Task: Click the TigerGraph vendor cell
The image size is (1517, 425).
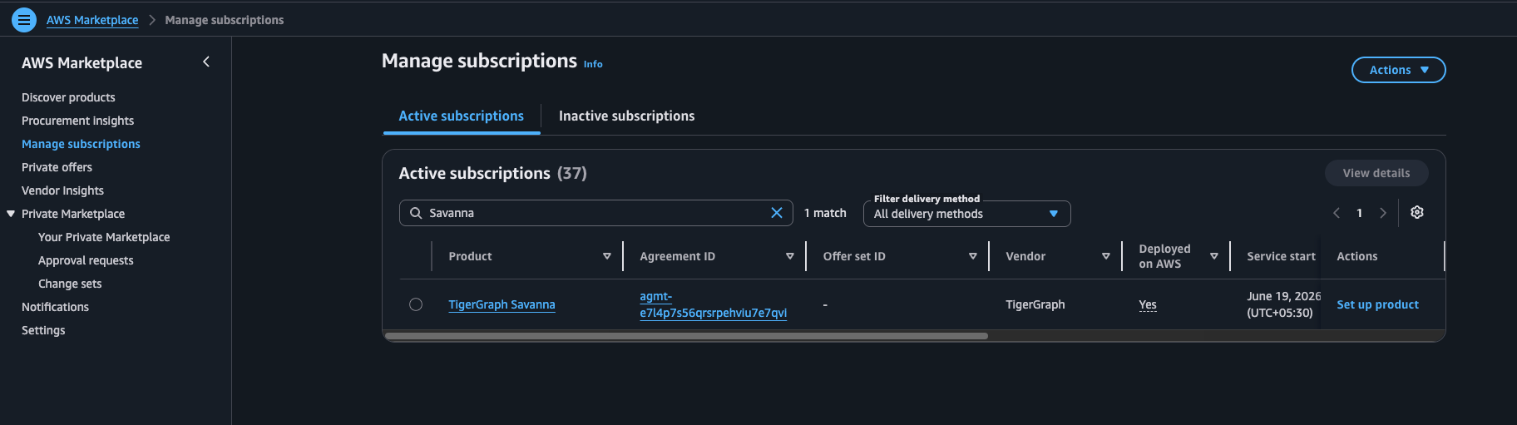Action: click(1035, 304)
